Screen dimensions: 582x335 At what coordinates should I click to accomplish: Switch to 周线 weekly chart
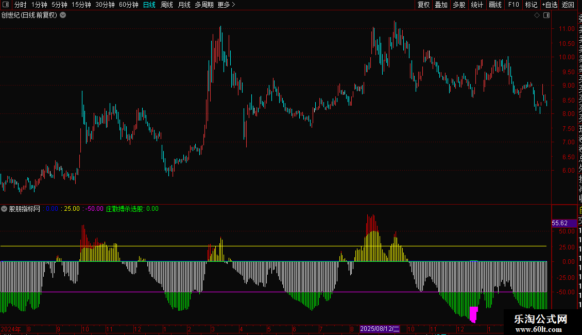[x=167, y=5]
